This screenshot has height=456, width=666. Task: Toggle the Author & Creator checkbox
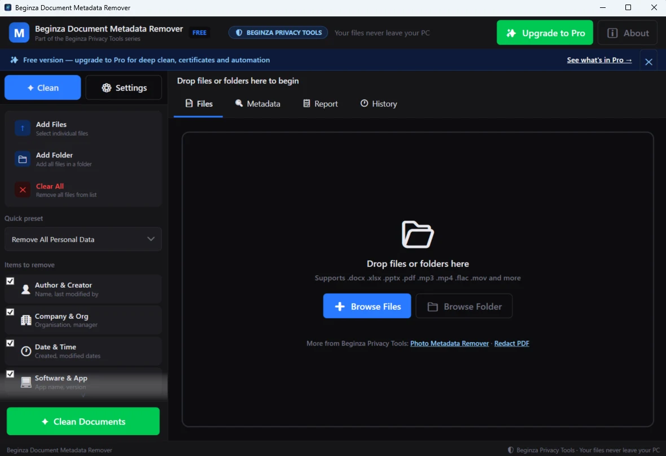coord(10,281)
